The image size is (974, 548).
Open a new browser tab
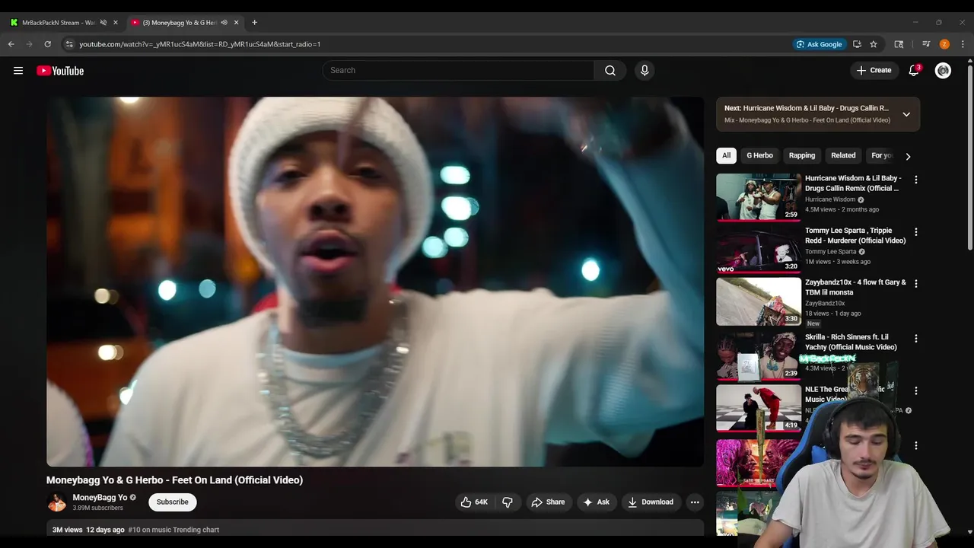(x=254, y=23)
